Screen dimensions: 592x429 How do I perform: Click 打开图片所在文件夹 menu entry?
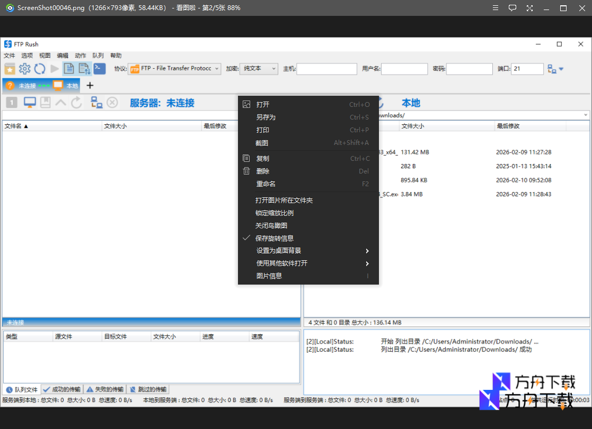284,200
